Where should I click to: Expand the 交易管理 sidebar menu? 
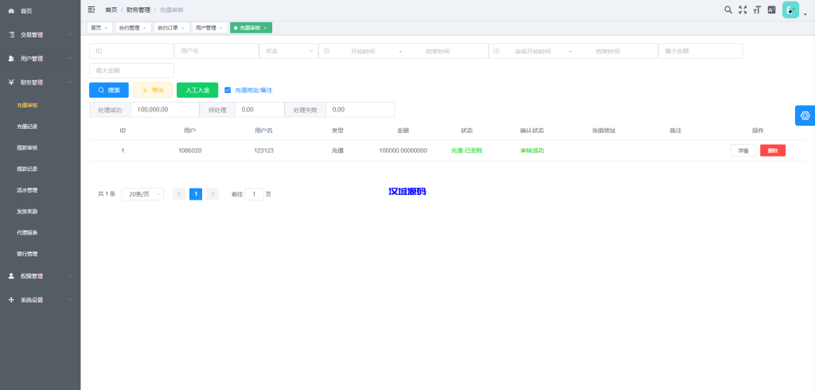point(40,35)
